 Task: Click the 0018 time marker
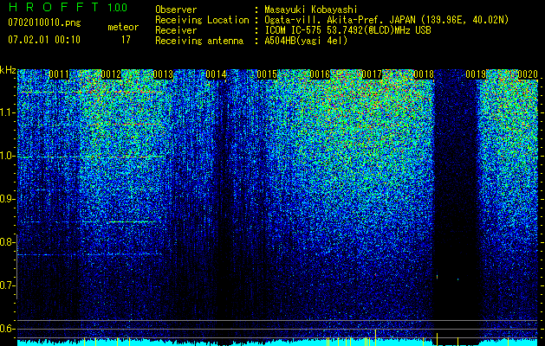coord(424,74)
